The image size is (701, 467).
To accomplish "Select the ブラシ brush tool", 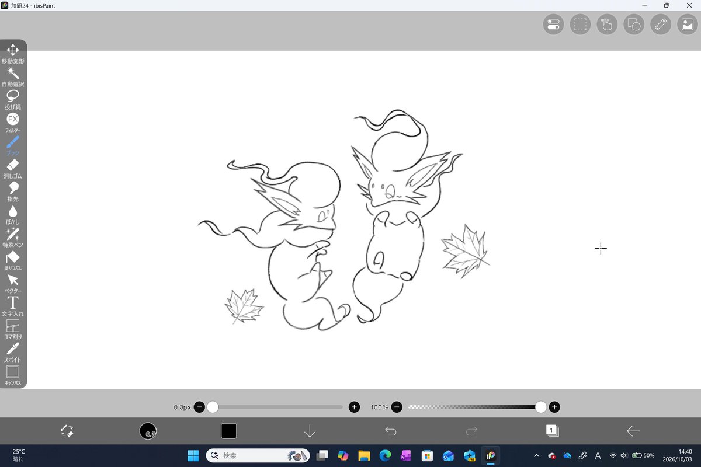I will (13, 145).
